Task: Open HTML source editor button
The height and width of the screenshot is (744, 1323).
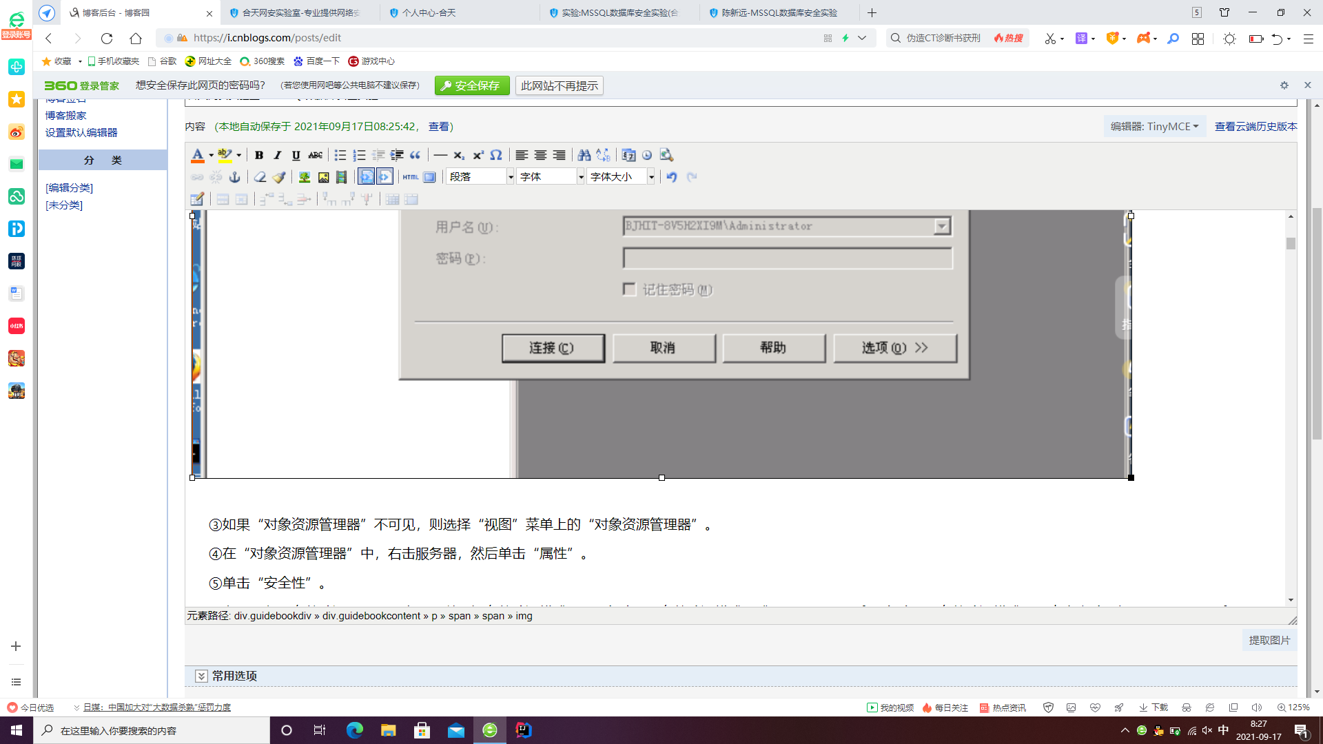Action: 411,177
